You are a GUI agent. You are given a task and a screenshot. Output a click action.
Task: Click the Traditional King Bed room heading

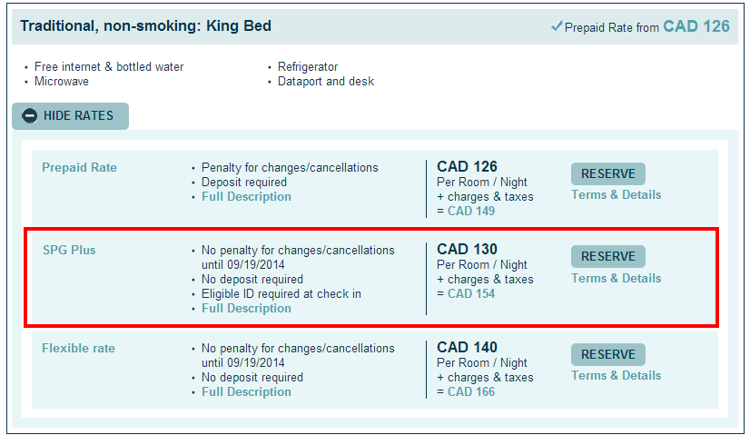[x=146, y=25]
